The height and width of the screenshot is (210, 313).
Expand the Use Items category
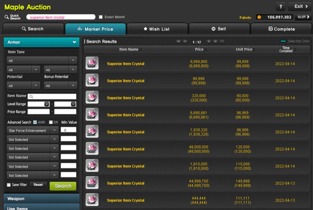(42, 207)
